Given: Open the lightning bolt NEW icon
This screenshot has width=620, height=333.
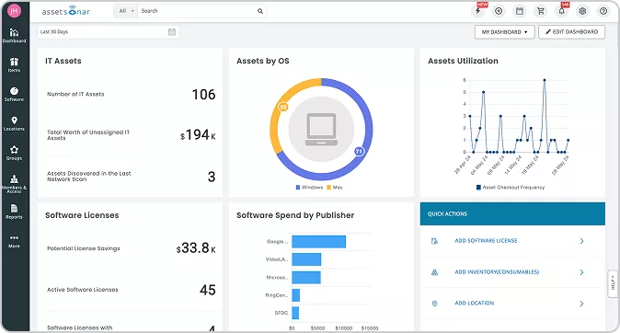Looking at the screenshot, I should click(x=478, y=11).
